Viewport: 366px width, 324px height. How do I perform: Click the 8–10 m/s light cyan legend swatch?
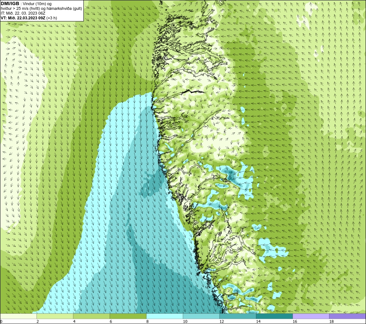click(165, 316)
